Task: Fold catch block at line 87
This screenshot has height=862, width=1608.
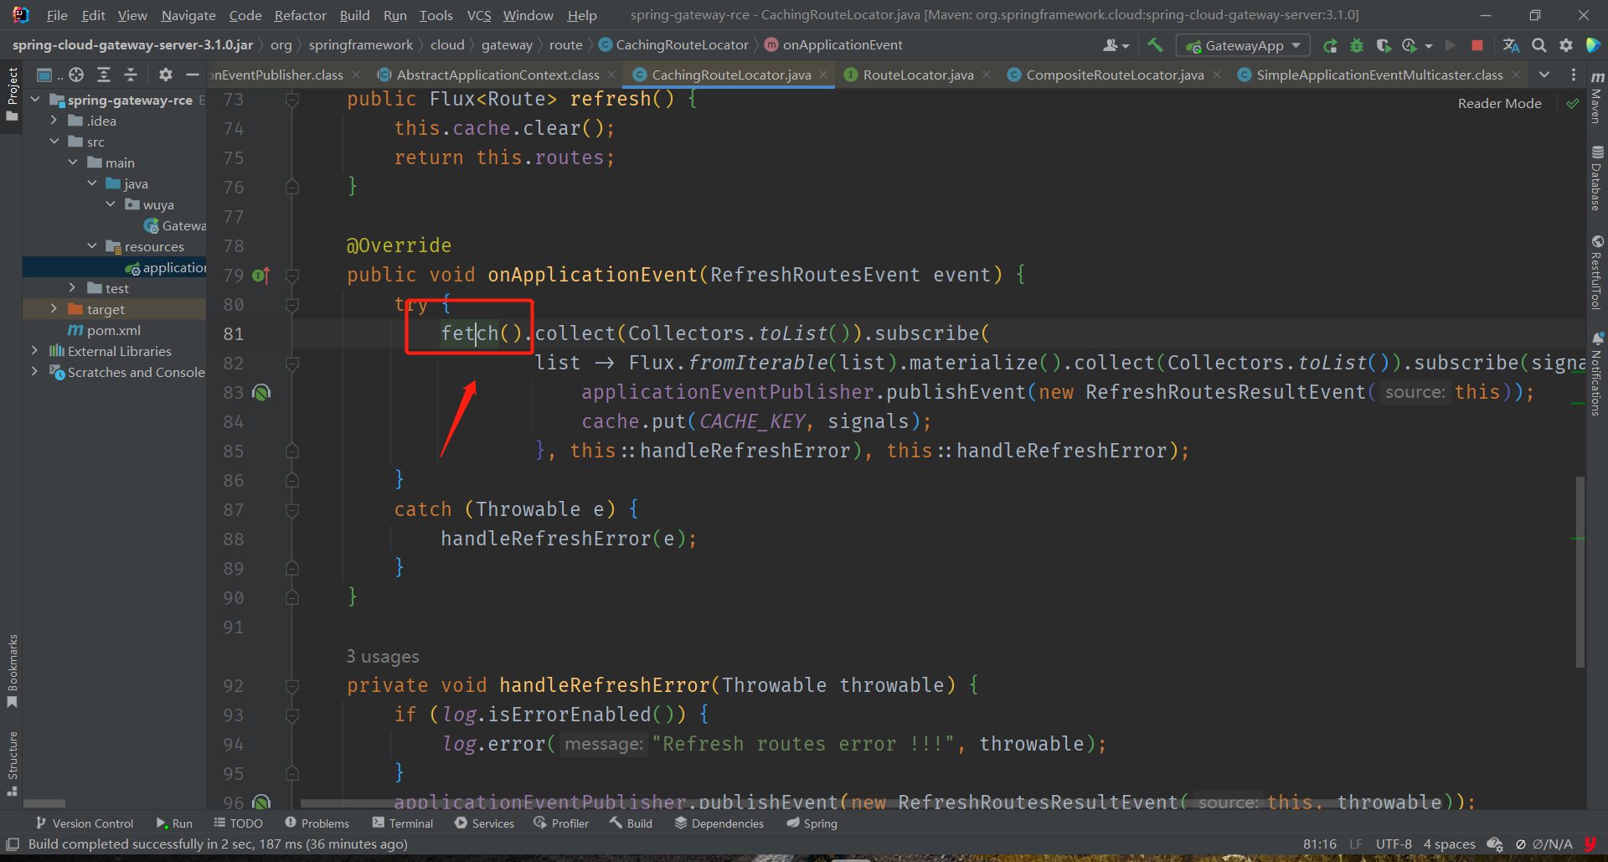Action: (291, 510)
